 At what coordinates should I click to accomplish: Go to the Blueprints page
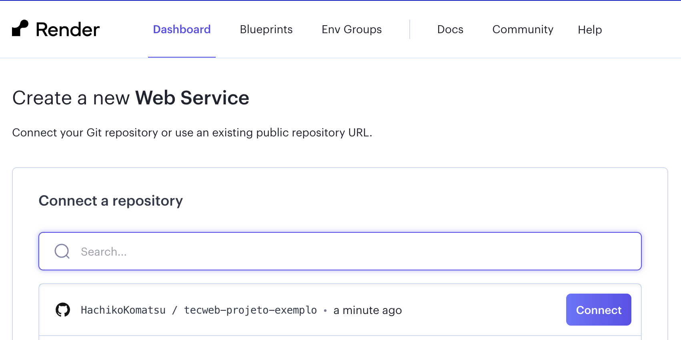(x=266, y=30)
